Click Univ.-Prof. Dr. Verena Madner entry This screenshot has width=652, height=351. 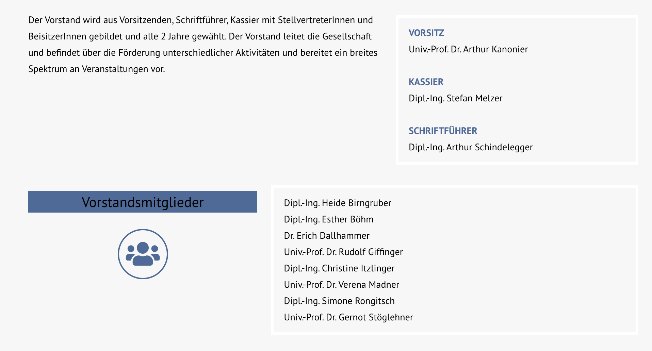342,285
